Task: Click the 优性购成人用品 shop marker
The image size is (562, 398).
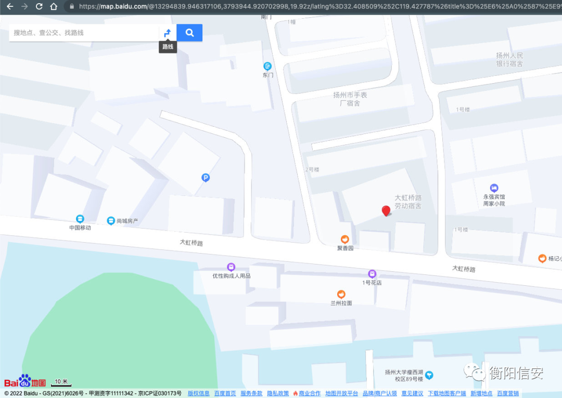Action: 231,267
